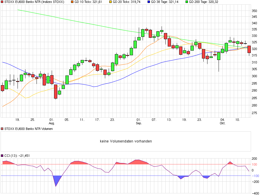Viewport: 263px width, 196px height.
Task: Select the 'GD 20 Ticks: 319,74' label
Action: pos(127,2)
